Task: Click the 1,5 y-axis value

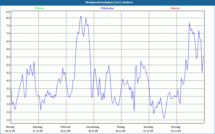Action: click(x=8, y=120)
